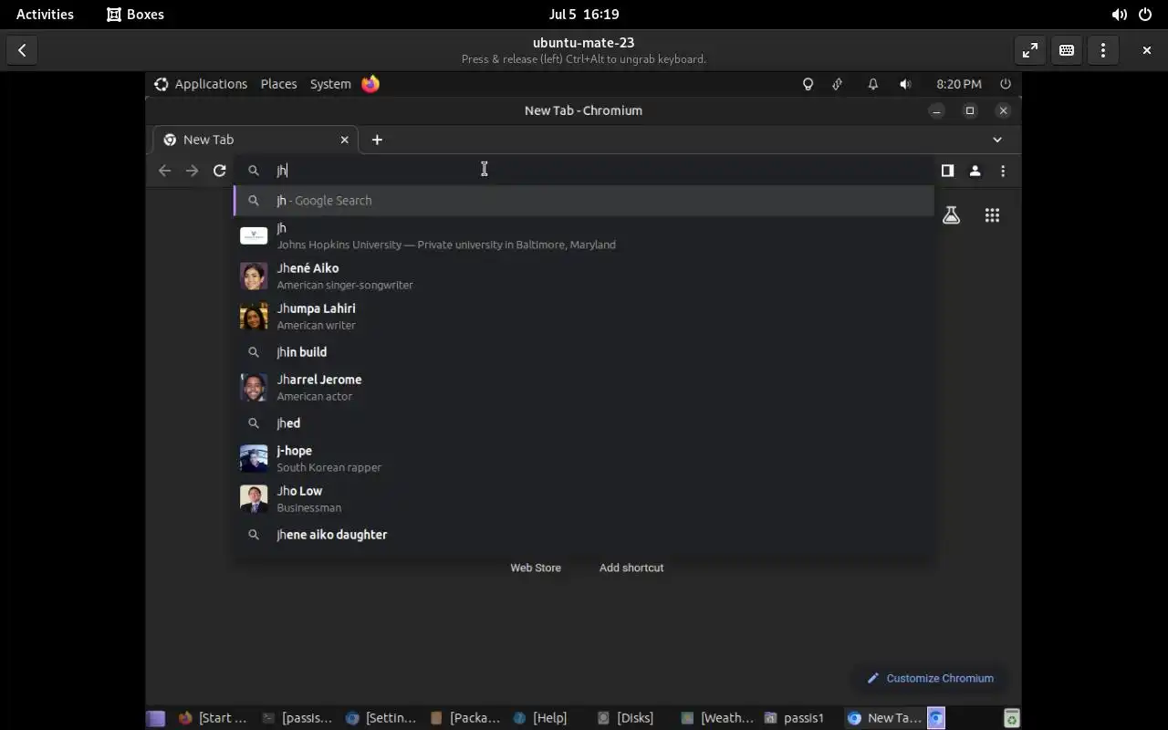1168x730 pixels.
Task: Open the Places menu
Action: [x=278, y=84]
